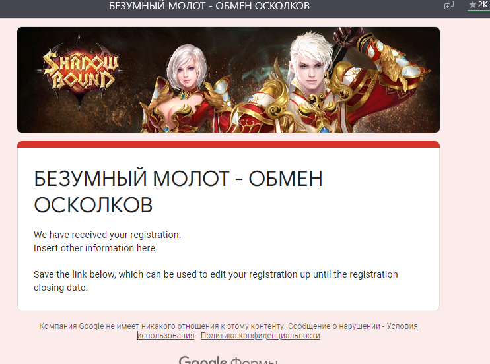Click the 'Insert other information here' line
Image resolution: width=490 pixels, height=364 pixels.
pos(95,248)
